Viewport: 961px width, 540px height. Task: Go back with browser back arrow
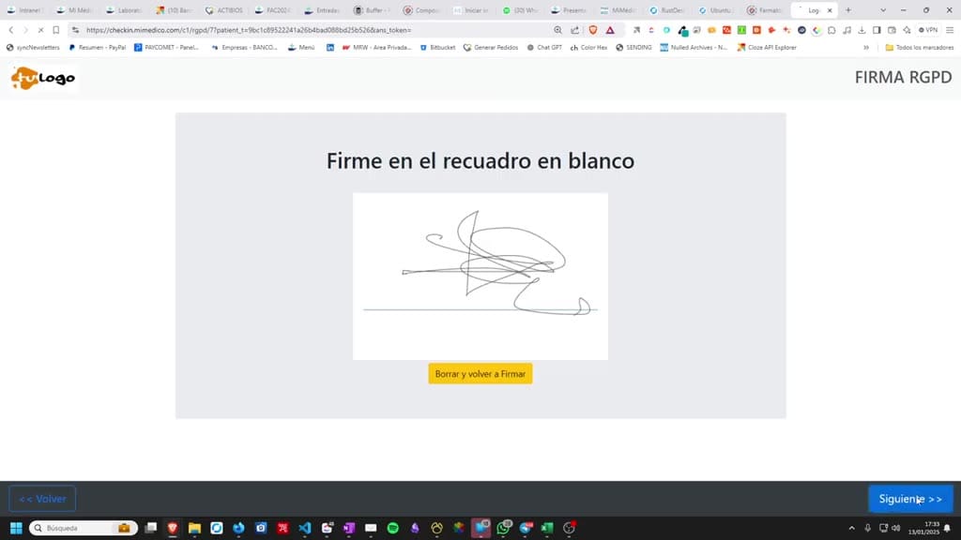11,30
